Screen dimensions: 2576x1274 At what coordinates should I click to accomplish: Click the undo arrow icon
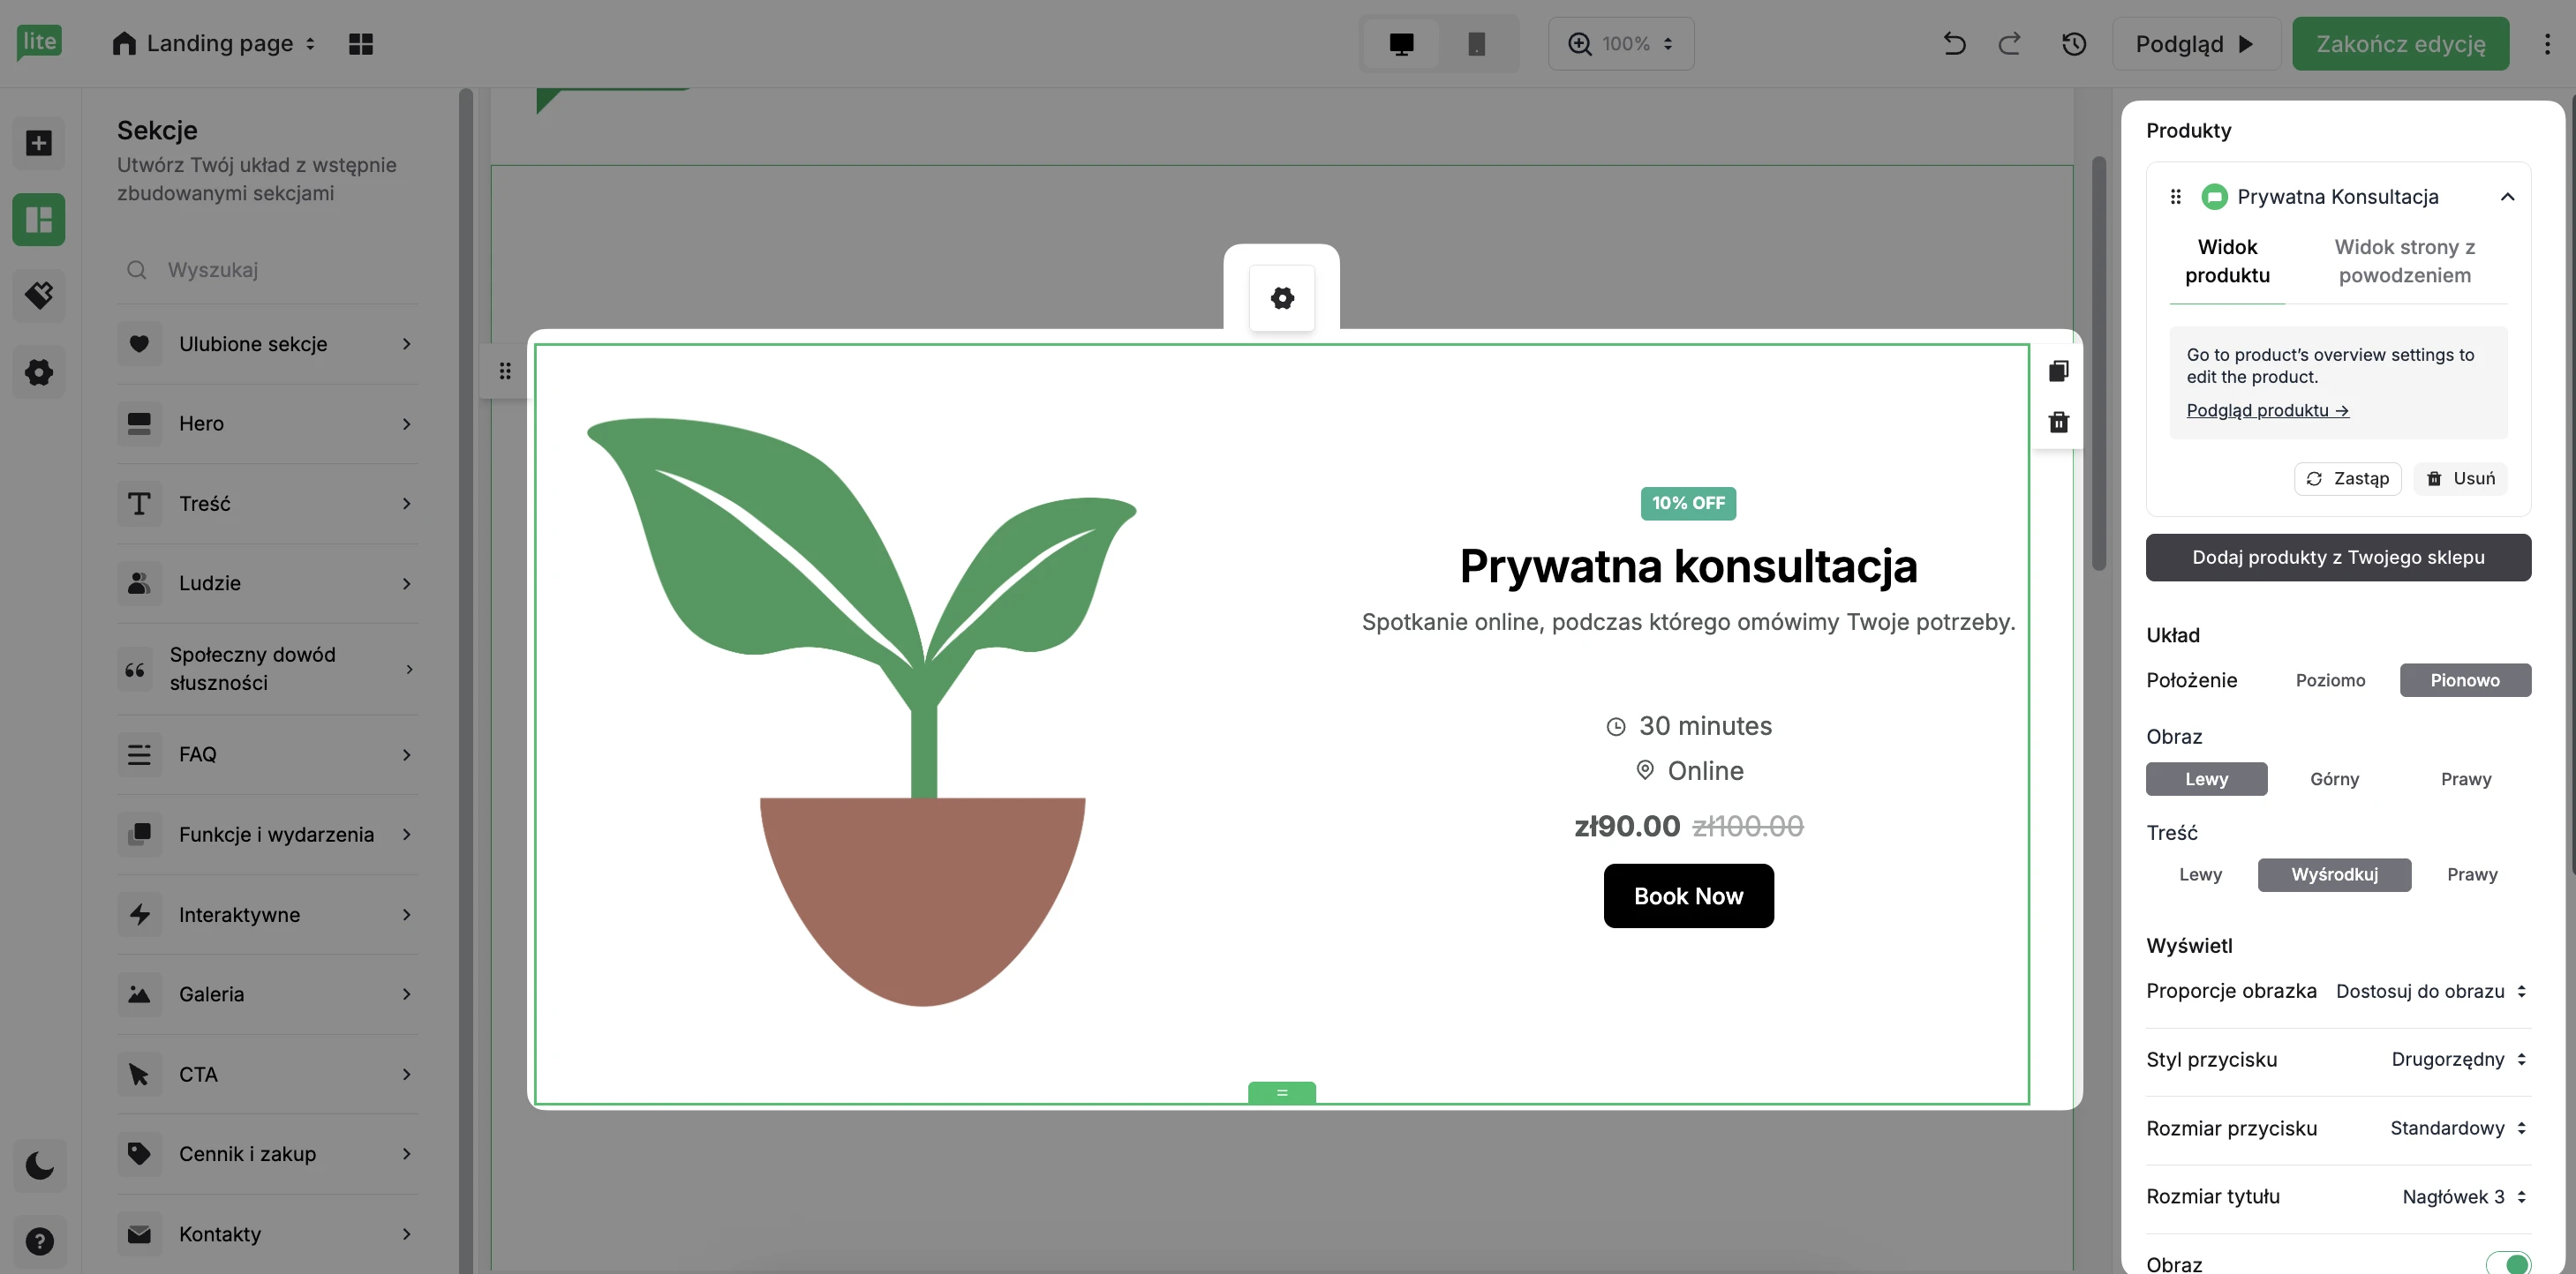tap(1953, 44)
